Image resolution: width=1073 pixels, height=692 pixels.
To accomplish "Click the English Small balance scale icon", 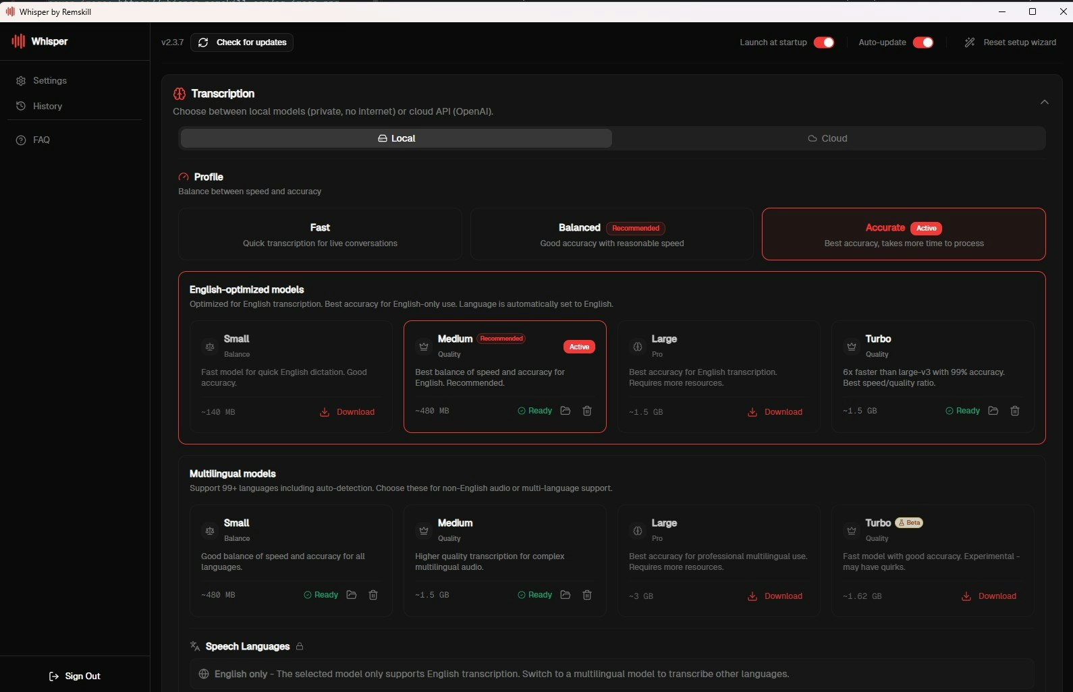I will click(x=210, y=347).
